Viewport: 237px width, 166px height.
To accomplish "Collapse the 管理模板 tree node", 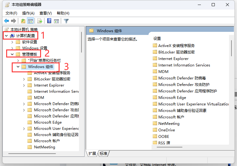I will tap(12, 54).
